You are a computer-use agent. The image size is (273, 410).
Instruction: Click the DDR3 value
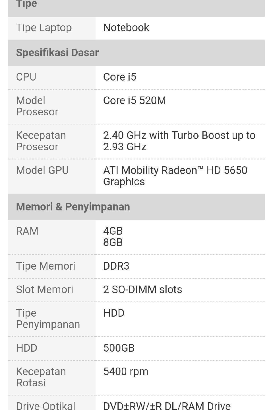tap(116, 266)
